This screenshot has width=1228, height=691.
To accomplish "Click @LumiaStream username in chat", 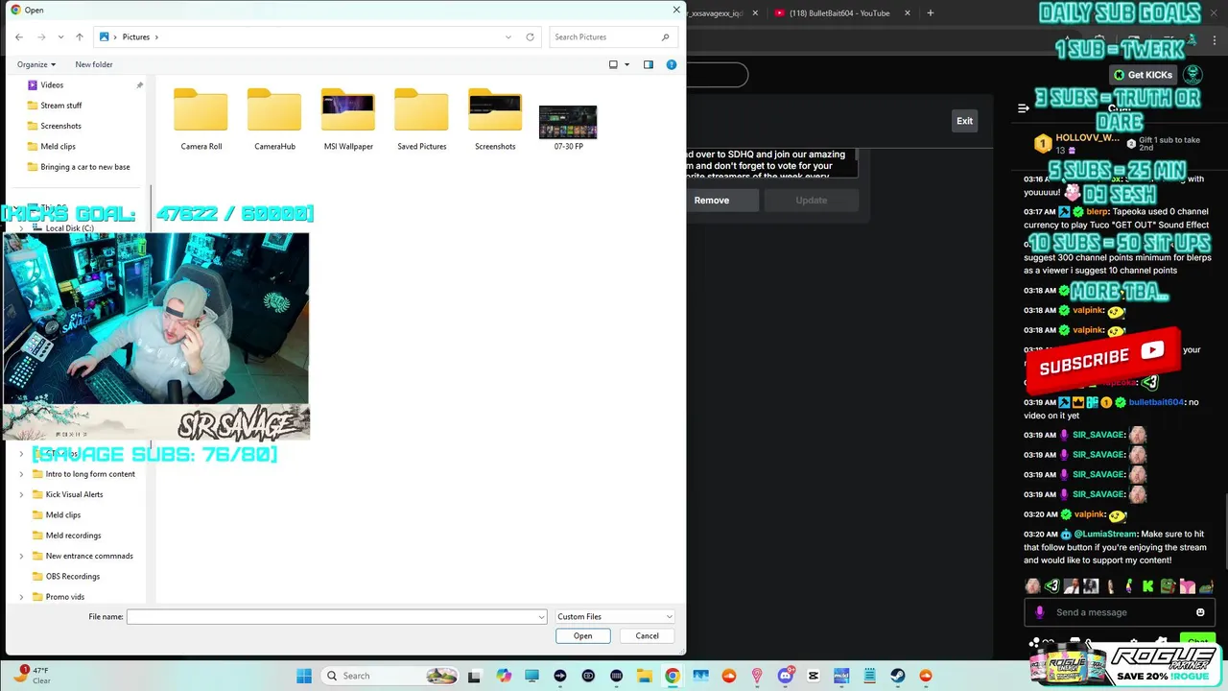I will tap(1105, 534).
